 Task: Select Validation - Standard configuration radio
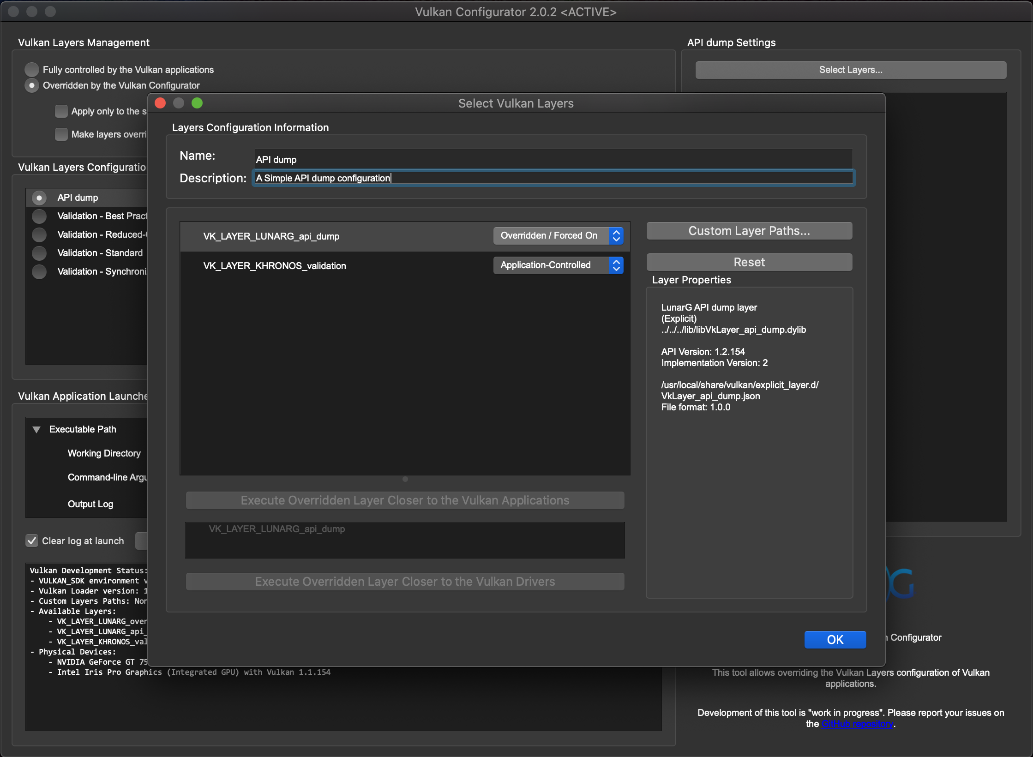(x=39, y=253)
